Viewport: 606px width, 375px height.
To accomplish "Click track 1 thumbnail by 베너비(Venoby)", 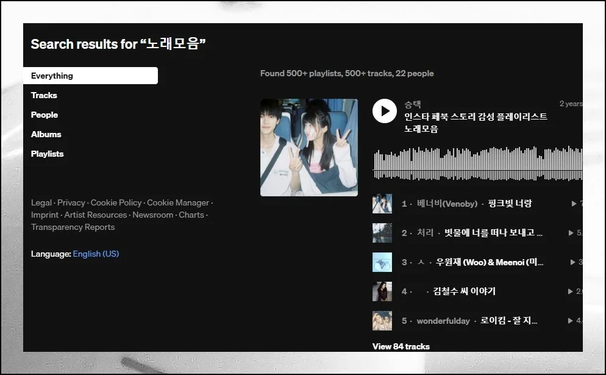I will click(382, 204).
